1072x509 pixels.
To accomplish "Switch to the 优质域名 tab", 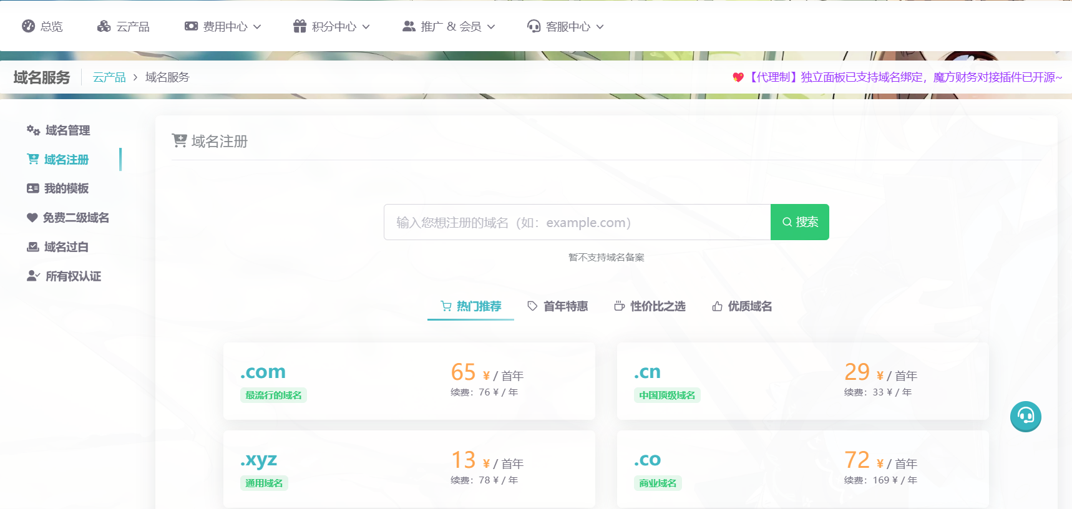I will point(742,306).
